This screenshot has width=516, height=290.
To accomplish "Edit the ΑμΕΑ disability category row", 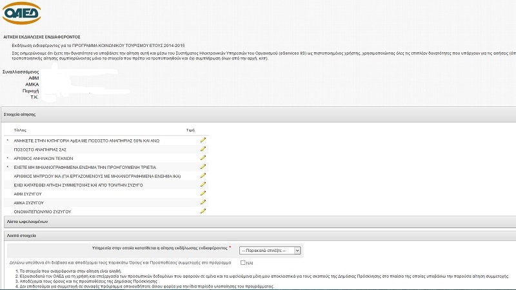I will point(203,140).
